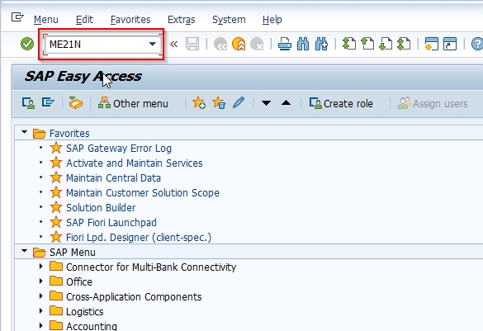This screenshot has height=331, width=483.
Task: Expand the Office folder node
Action: coord(40,281)
